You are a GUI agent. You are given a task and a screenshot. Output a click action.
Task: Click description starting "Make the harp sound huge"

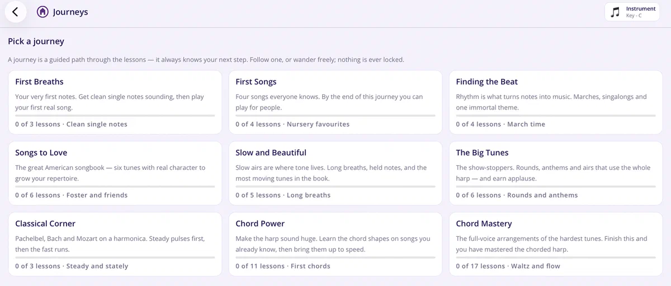[x=333, y=244]
